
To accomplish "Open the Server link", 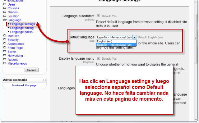I will click(12, 52).
